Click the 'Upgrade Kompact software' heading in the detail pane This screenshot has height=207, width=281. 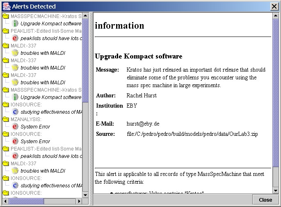pos(139,56)
